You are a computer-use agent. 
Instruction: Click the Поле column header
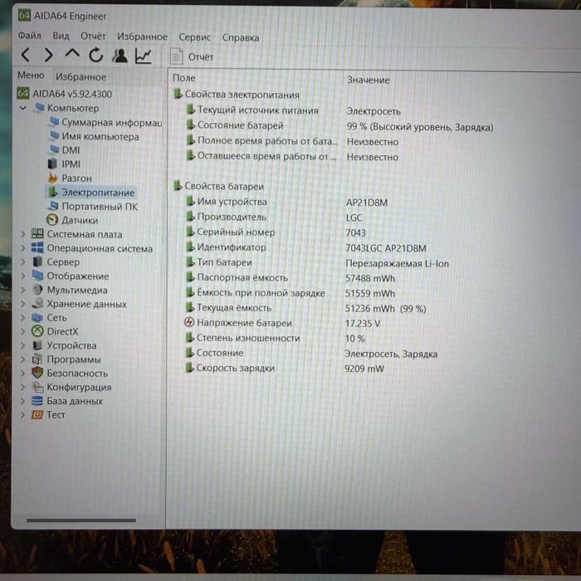[x=184, y=78]
